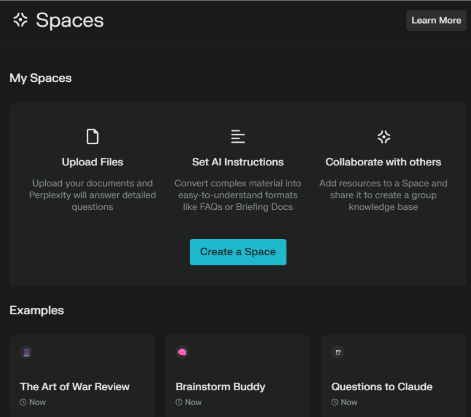Select the Upload Files heading
The height and width of the screenshot is (417, 471).
click(x=93, y=162)
